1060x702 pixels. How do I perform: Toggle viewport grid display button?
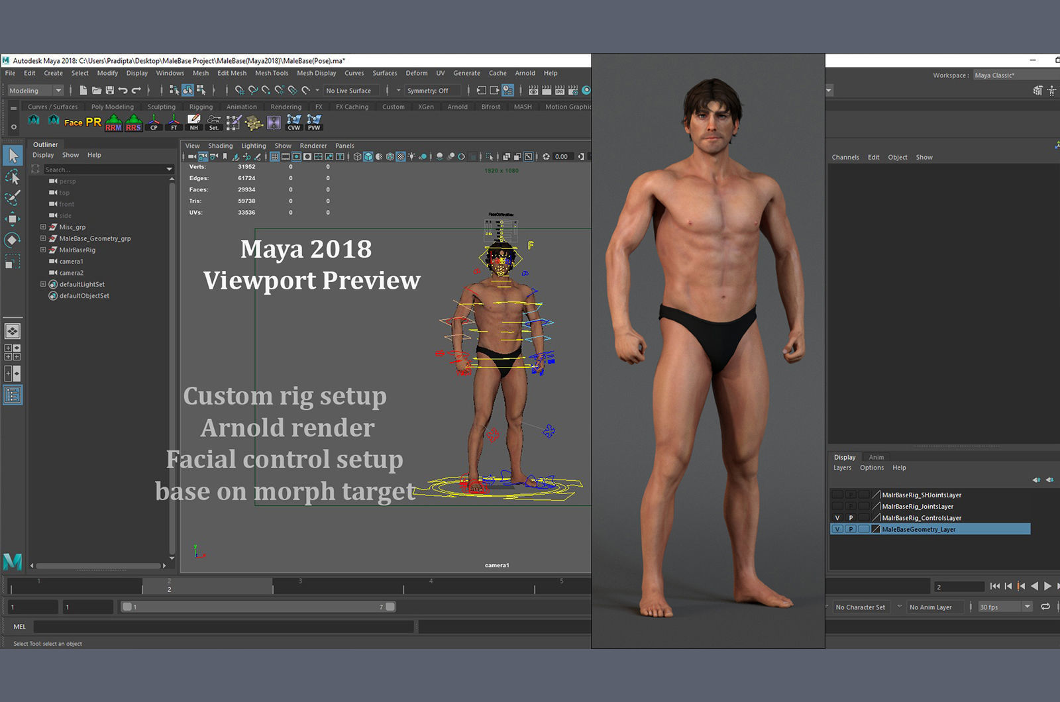(274, 157)
